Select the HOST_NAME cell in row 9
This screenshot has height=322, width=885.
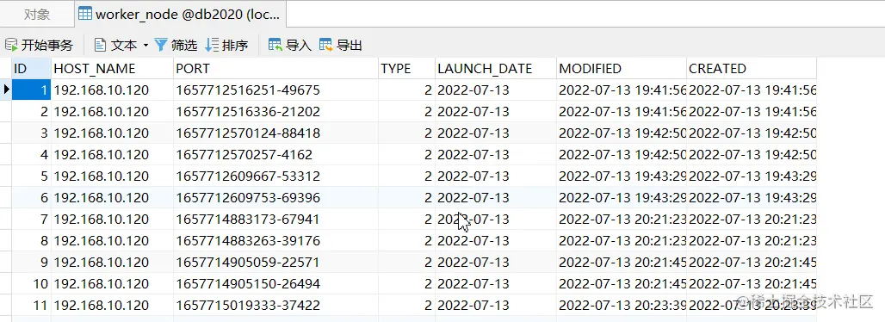[x=112, y=262]
